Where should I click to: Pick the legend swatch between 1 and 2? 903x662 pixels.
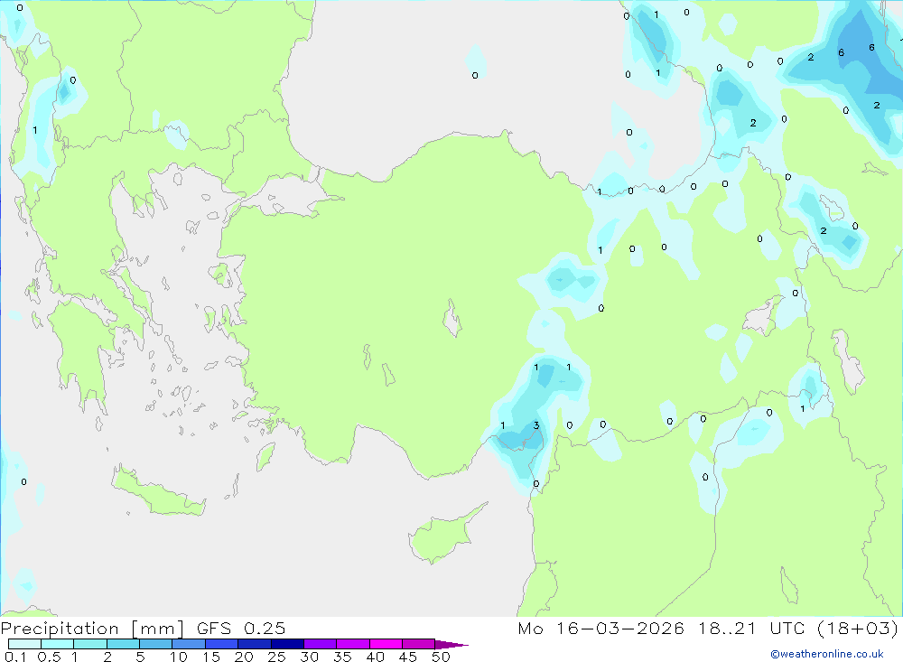pyautogui.click(x=90, y=644)
